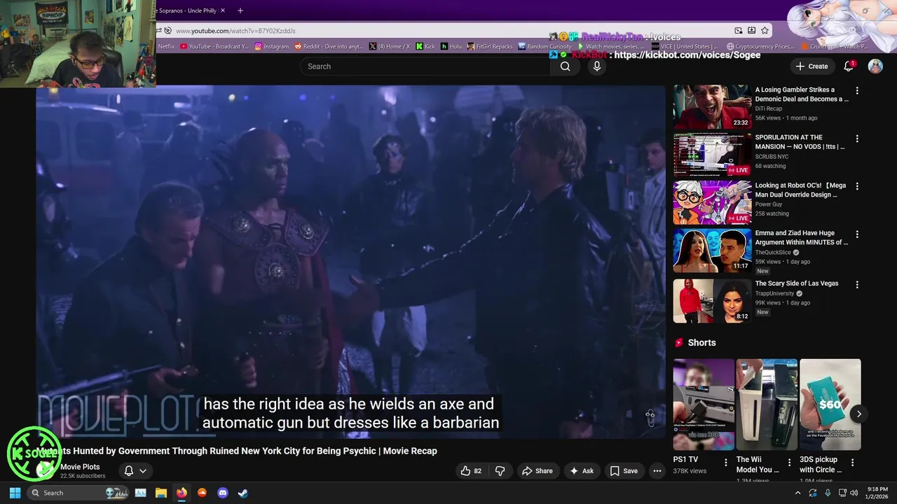Open A Losing Gambler video thumbnail
This screenshot has width=897, height=504.
712,107
